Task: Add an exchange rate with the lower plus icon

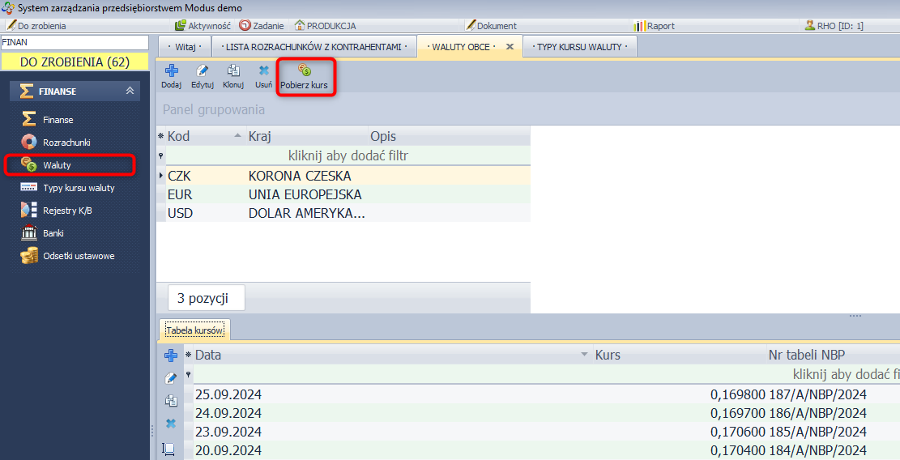Action: pos(170,356)
